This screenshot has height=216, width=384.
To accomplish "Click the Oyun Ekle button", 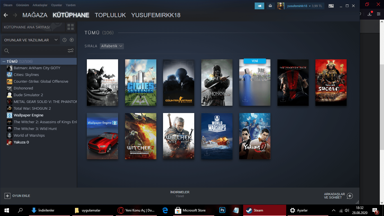I will (17, 196).
